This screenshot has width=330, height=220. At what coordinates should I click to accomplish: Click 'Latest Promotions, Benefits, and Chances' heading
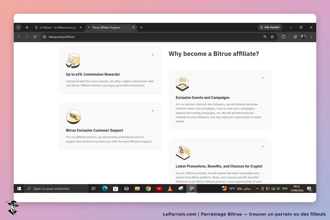coord(219,166)
